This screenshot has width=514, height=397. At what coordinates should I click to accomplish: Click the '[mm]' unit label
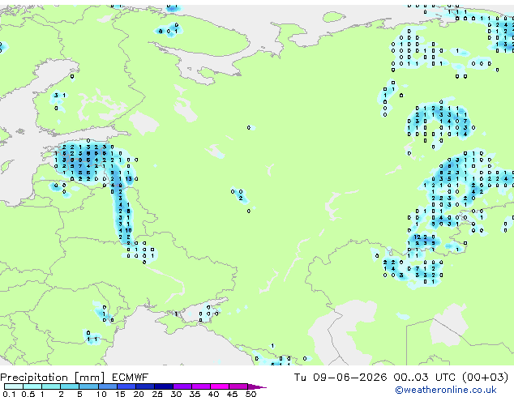[x=90, y=378]
